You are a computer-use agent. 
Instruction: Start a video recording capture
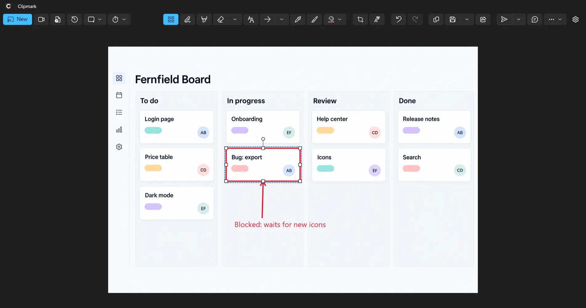41,19
